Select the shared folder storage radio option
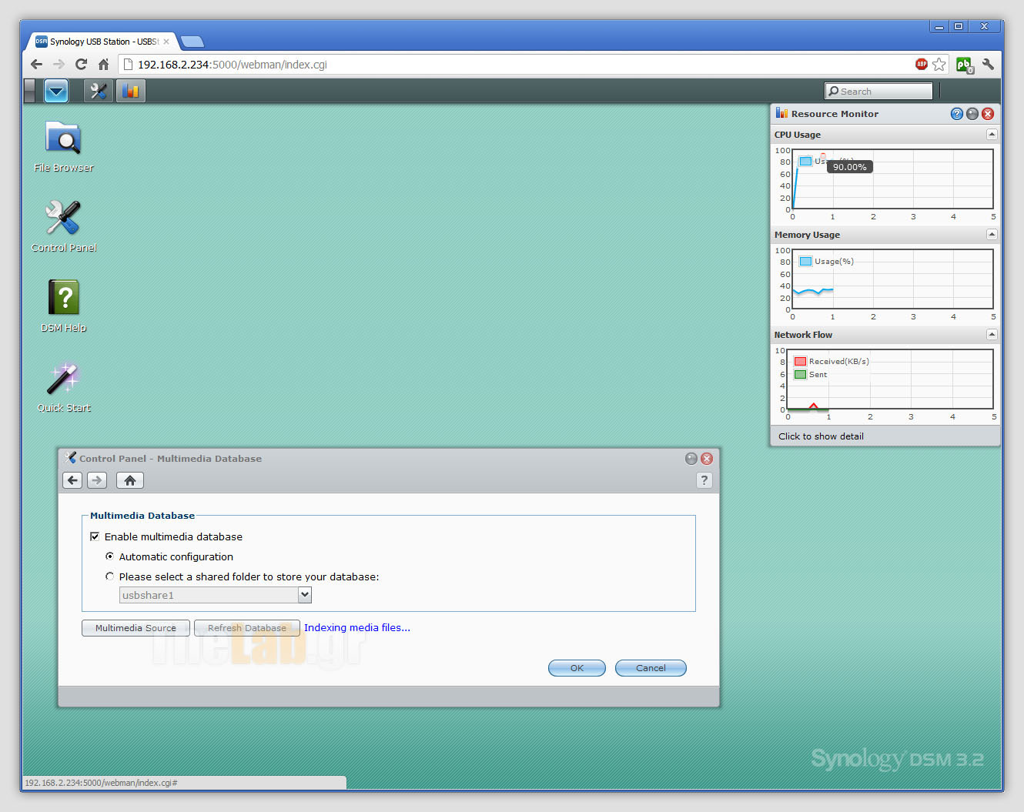The width and height of the screenshot is (1024, 812). 109,576
